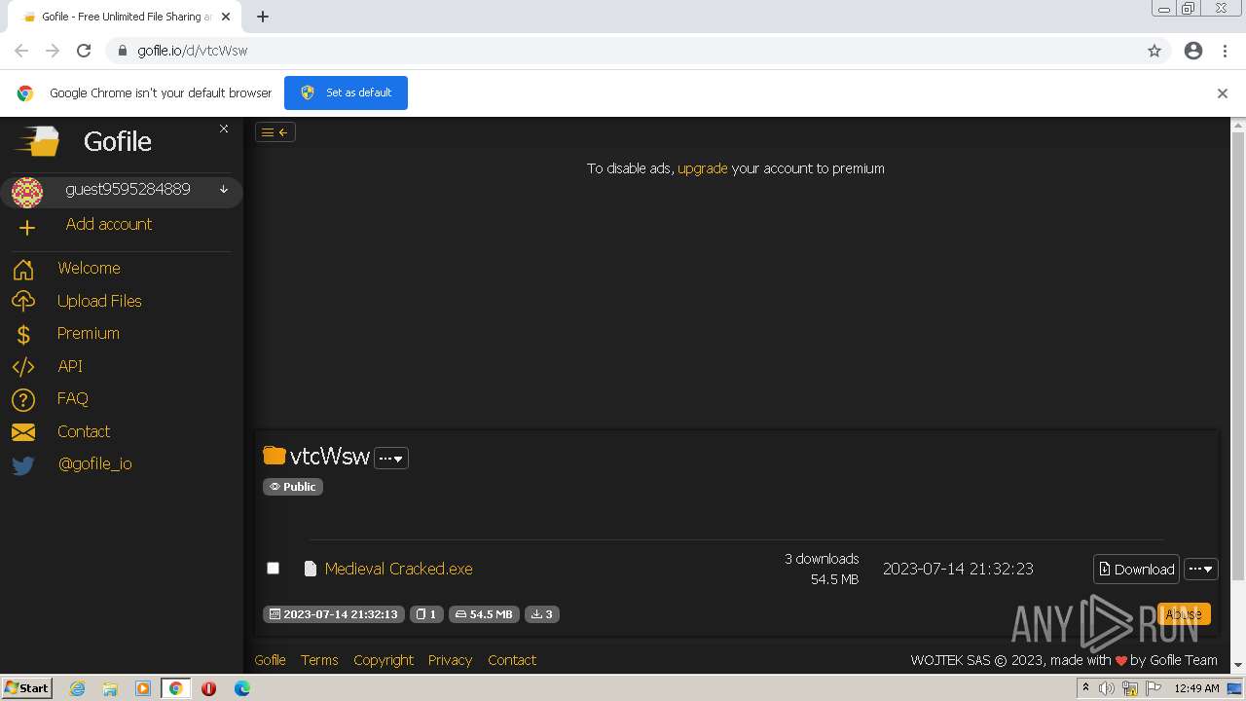Click the Public visibility badge
The height and width of the screenshot is (701, 1246).
[293, 487]
